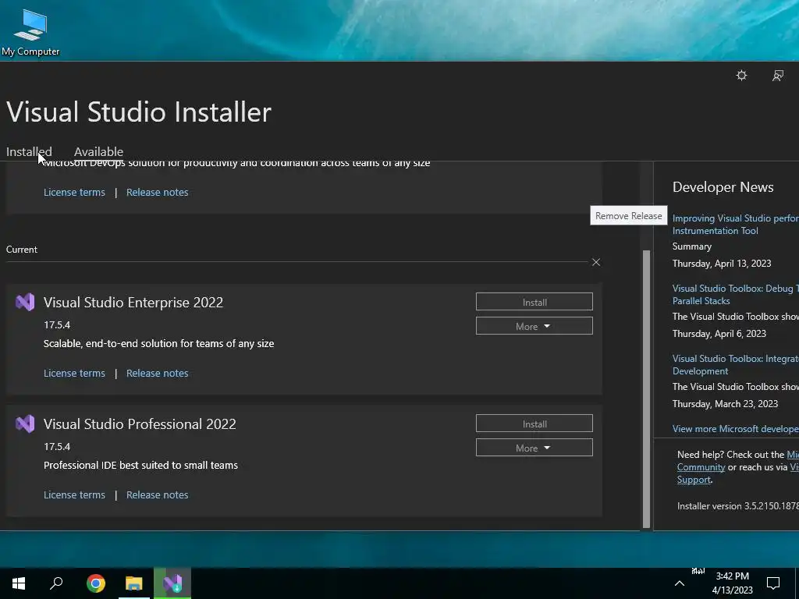The height and width of the screenshot is (599, 799).
Task: Switch to the Available tab
Action: [x=98, y=152]
